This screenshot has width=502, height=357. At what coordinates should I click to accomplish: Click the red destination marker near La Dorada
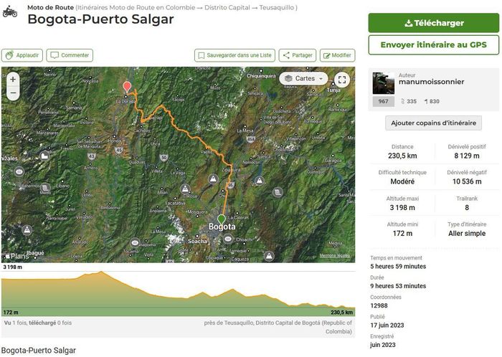[128, 87]
